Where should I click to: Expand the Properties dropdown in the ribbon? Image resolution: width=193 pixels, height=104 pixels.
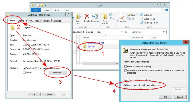121,23
